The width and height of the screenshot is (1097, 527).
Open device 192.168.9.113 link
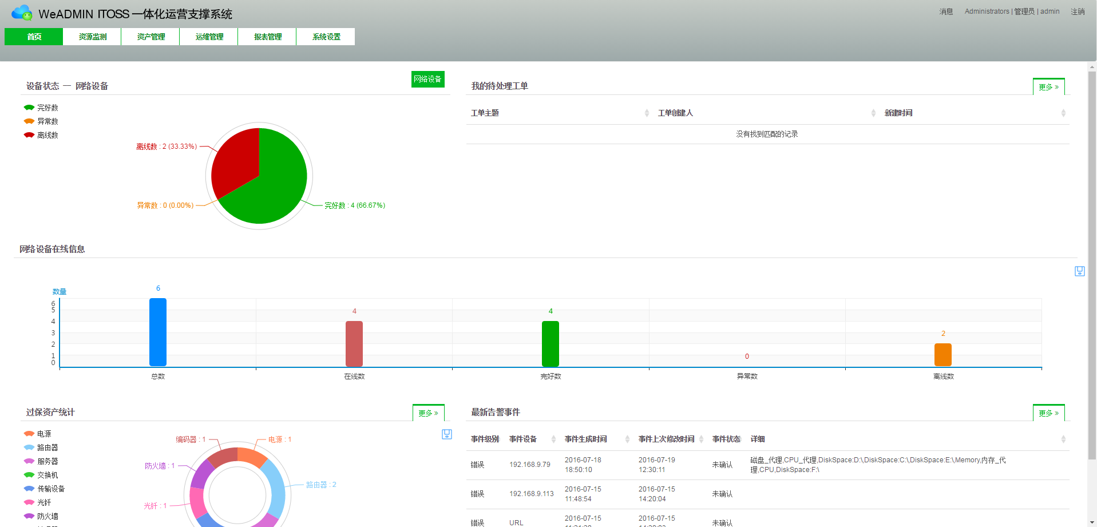tap(532, 494)
